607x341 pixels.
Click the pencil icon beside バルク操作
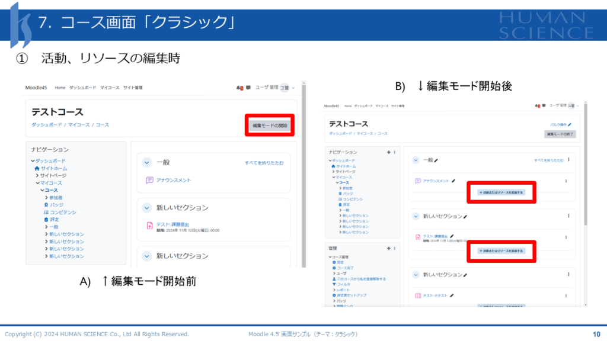click(x=570, y=124)
